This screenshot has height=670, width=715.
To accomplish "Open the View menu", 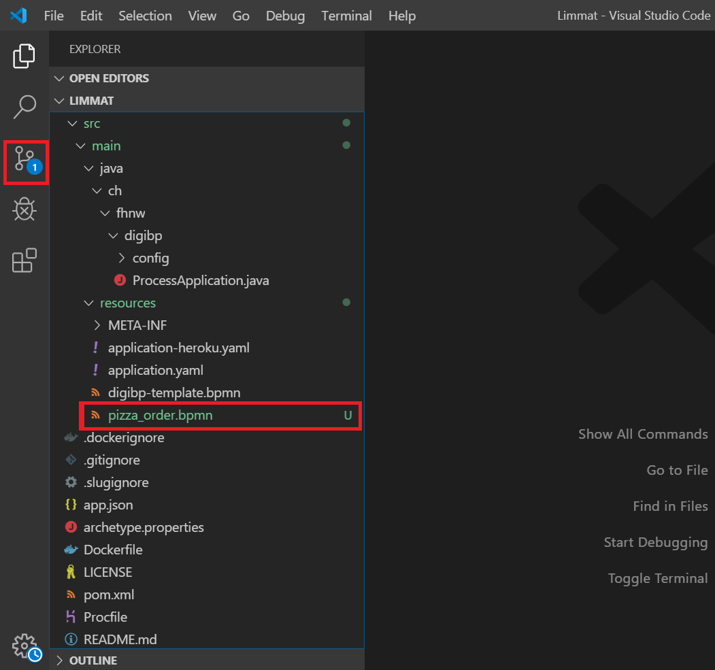I will tap(202, 16).
